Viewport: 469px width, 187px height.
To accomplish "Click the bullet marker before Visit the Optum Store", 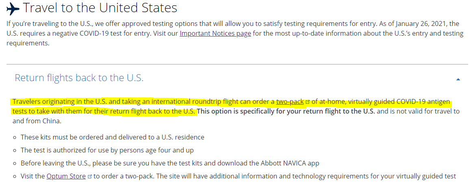I will 14,176.
